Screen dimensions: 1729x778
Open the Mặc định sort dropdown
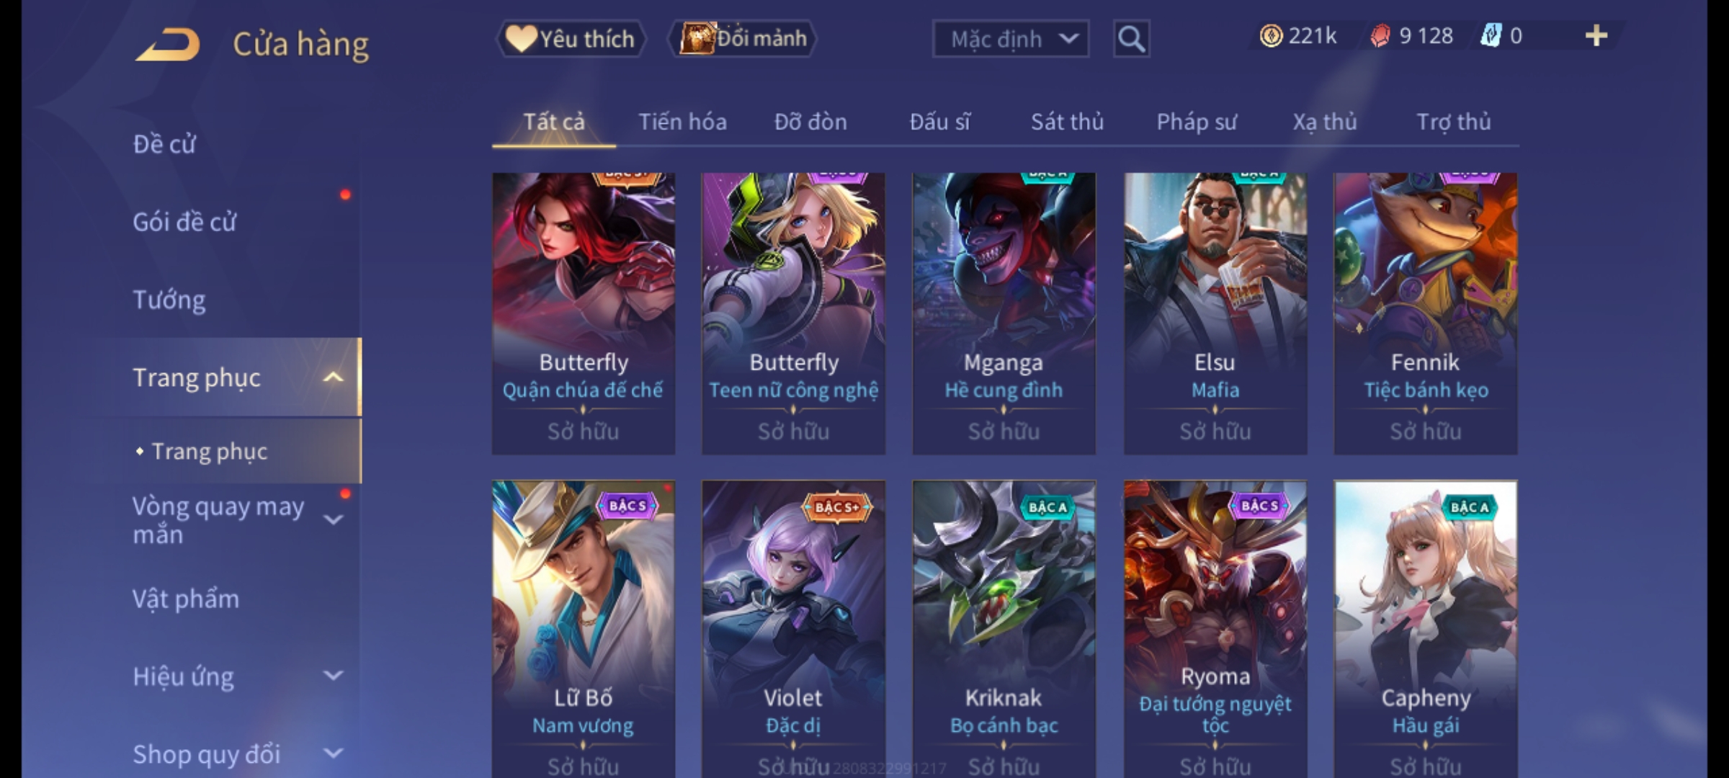click(1010, 39)
